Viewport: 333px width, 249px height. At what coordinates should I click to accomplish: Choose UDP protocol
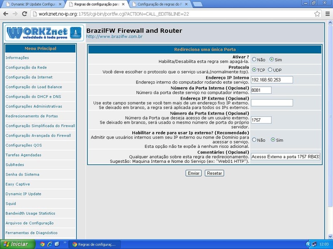pyautogui.click(x=270, y=70)
